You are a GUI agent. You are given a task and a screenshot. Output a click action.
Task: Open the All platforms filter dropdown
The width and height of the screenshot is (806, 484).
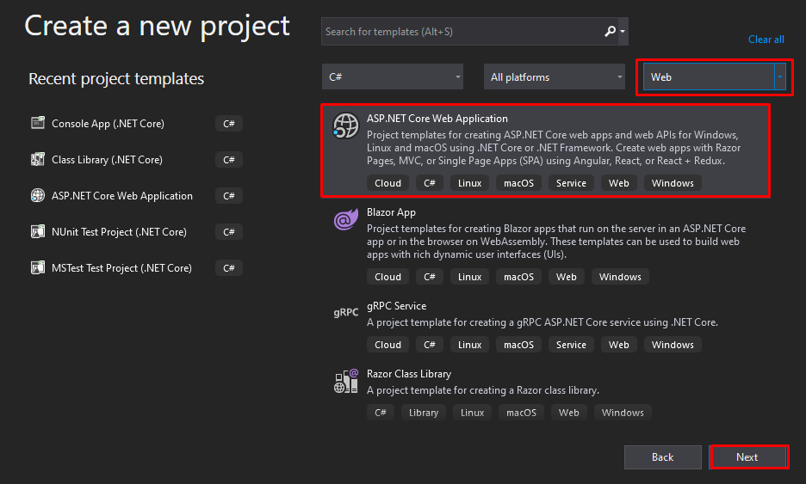point(555,77)
